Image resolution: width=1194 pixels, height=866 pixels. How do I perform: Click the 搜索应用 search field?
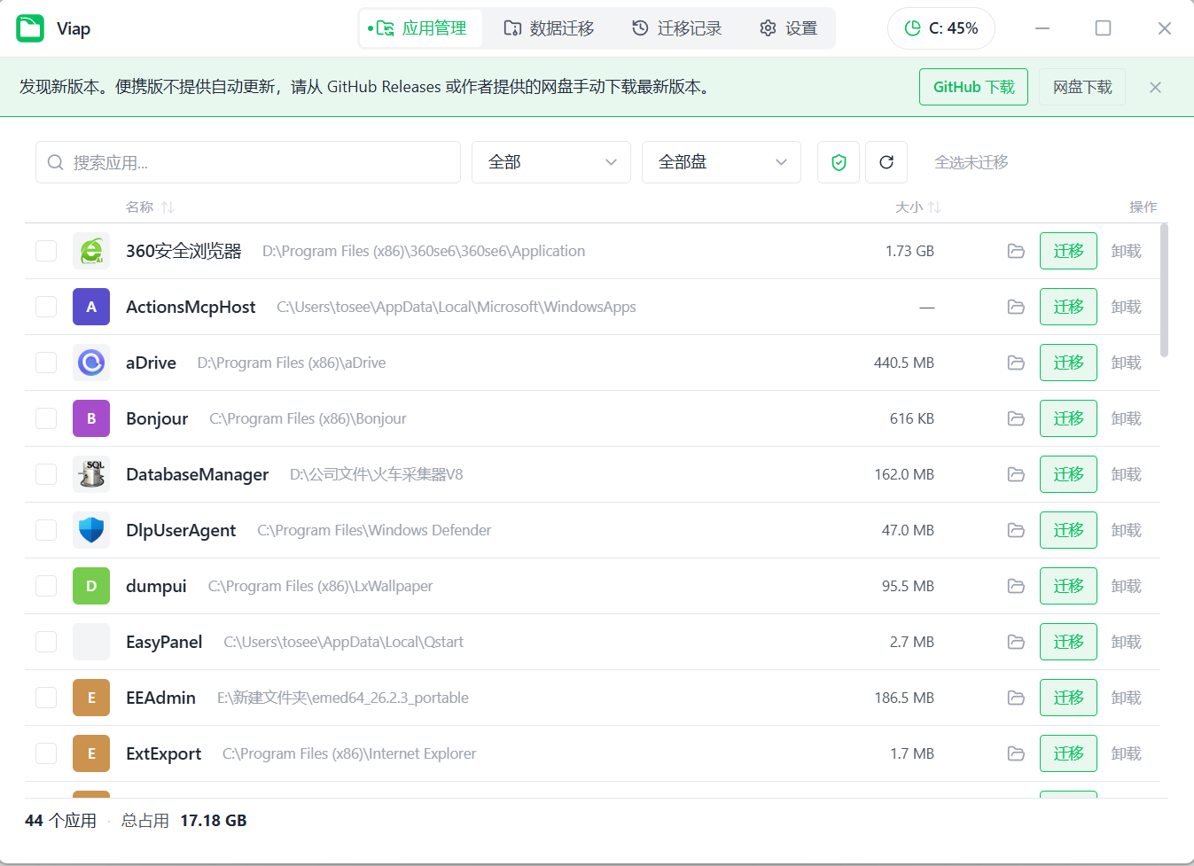point(248,162)
